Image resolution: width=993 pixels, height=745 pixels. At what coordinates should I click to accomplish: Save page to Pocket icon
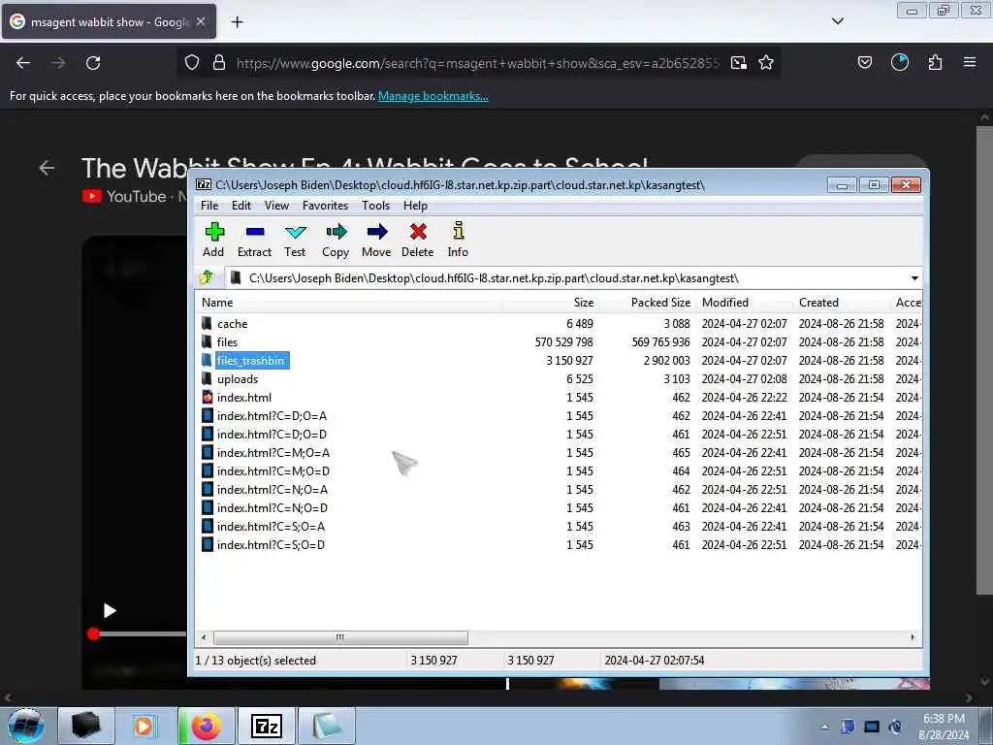tap(865, 62)
